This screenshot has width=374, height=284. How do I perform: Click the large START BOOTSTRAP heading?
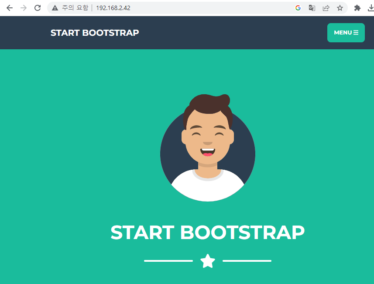[208, 232]
